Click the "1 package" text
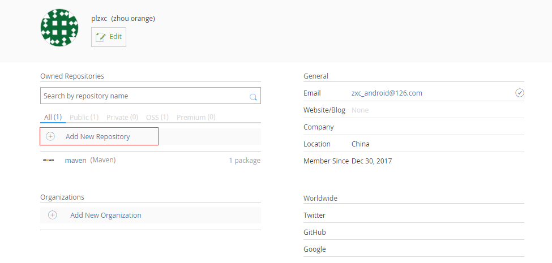552x263 pixels. pyautogui.click(x=245, y=160)
